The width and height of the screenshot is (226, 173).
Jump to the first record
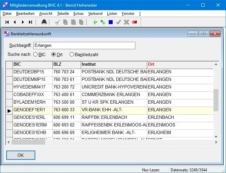7,22
